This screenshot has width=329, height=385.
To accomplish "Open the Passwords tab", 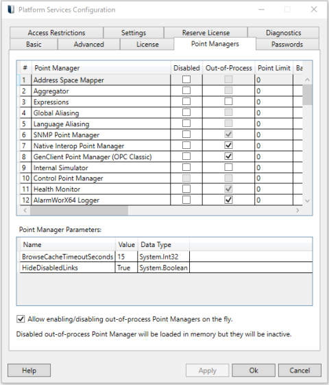I will click(x=287, y=44).
